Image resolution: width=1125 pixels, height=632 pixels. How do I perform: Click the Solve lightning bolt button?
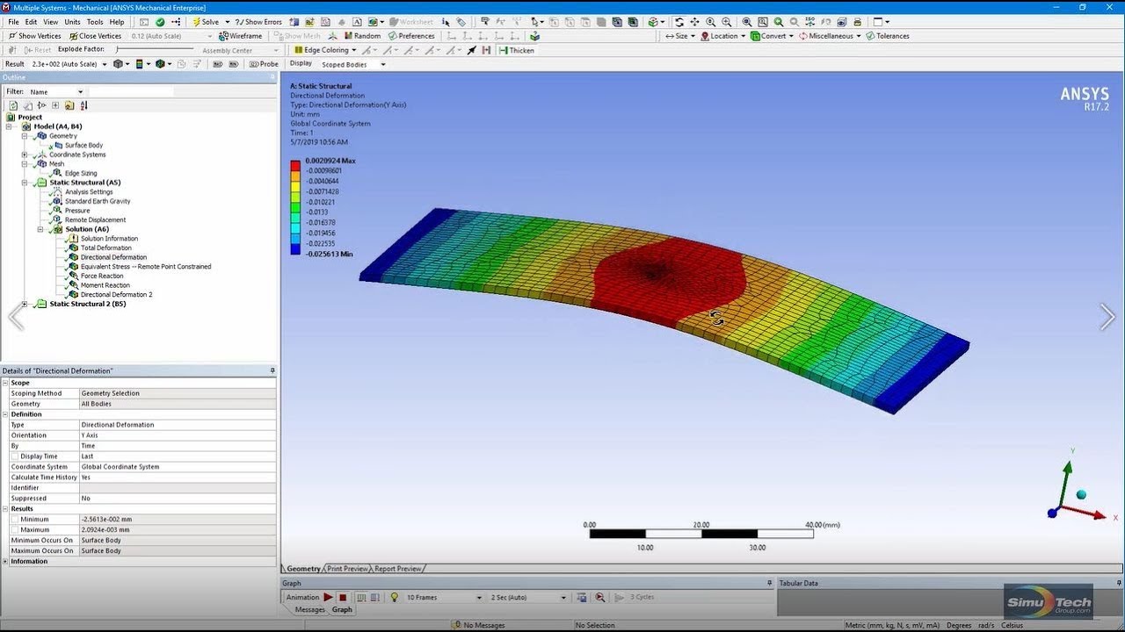coord(206,22)
